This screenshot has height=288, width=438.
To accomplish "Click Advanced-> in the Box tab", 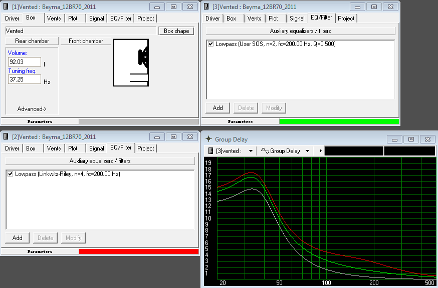I will 32,109.
